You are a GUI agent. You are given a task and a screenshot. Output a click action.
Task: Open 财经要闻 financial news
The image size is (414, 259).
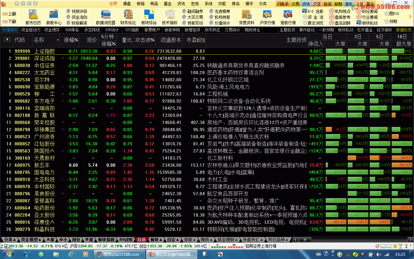click(367, 11)
